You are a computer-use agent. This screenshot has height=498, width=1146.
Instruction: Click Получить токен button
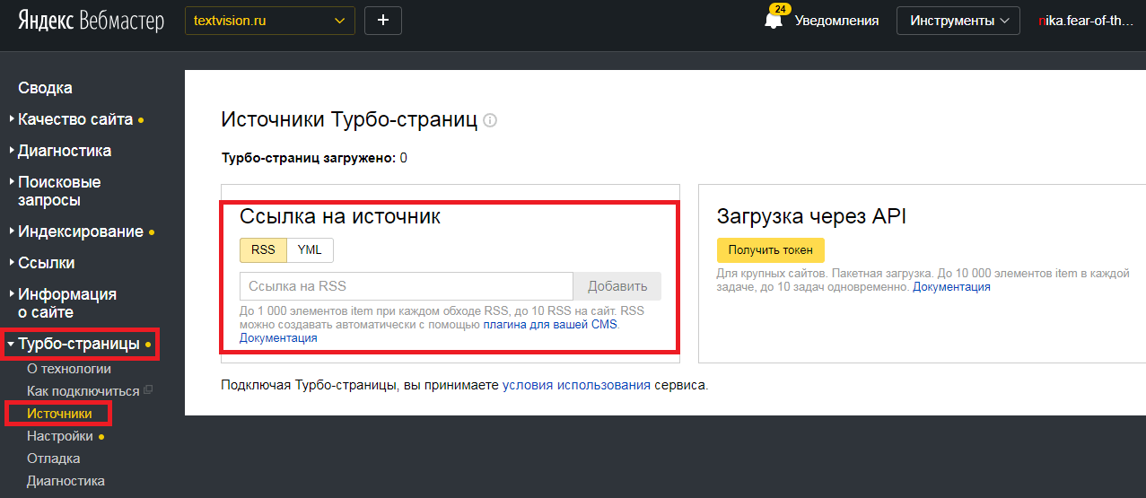coord(771,250)
